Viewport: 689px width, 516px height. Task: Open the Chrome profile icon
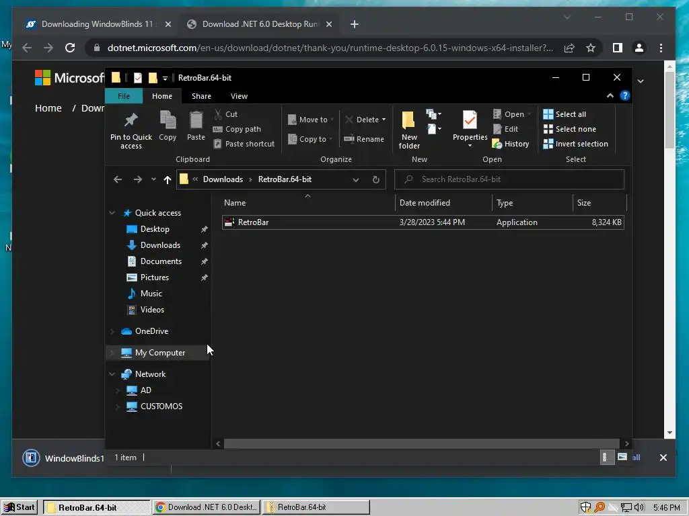pyautogui.click(x=639, y=48)
